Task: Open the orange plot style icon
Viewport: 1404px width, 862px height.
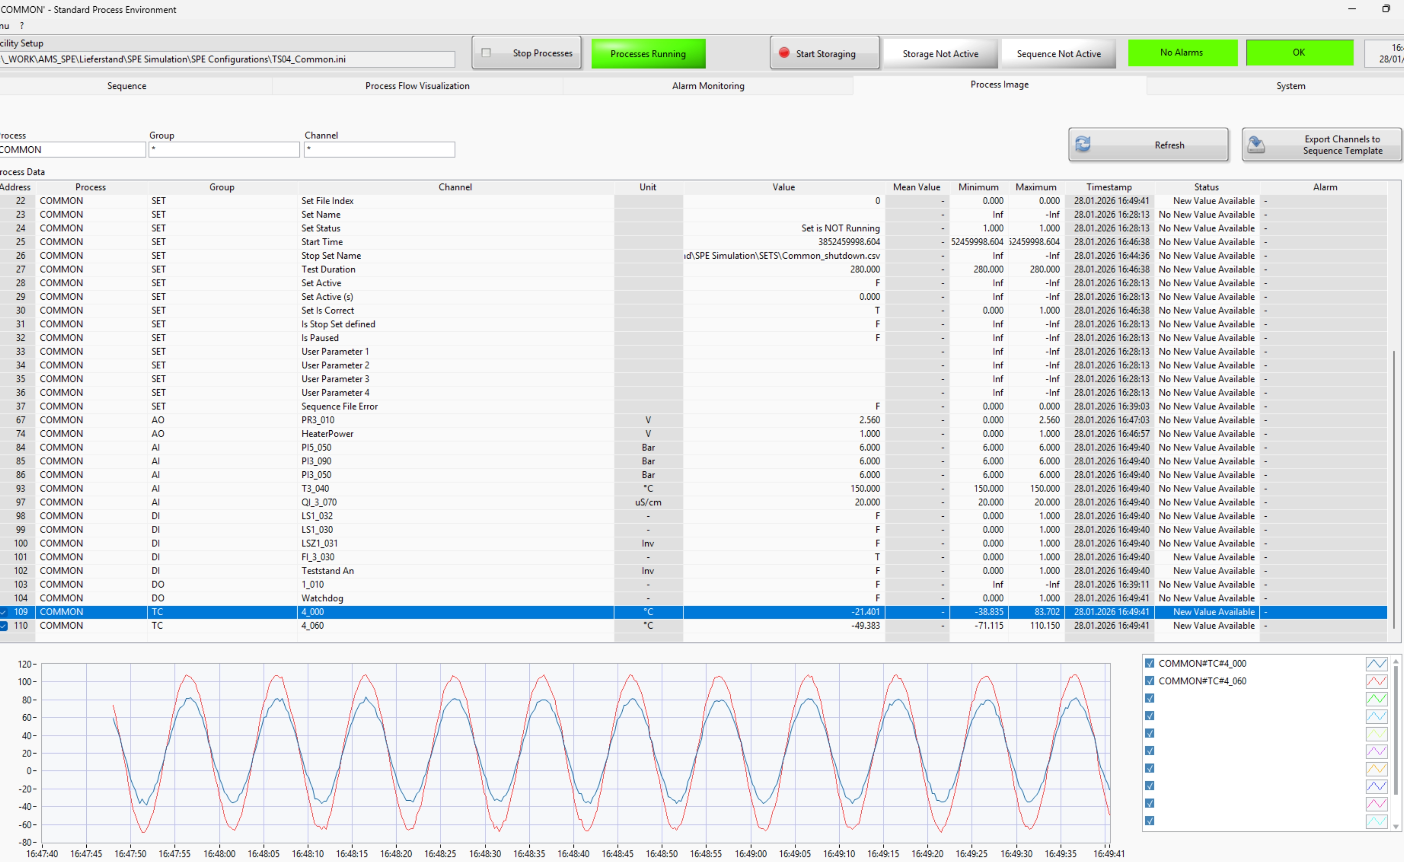Action: (1376, 769)
